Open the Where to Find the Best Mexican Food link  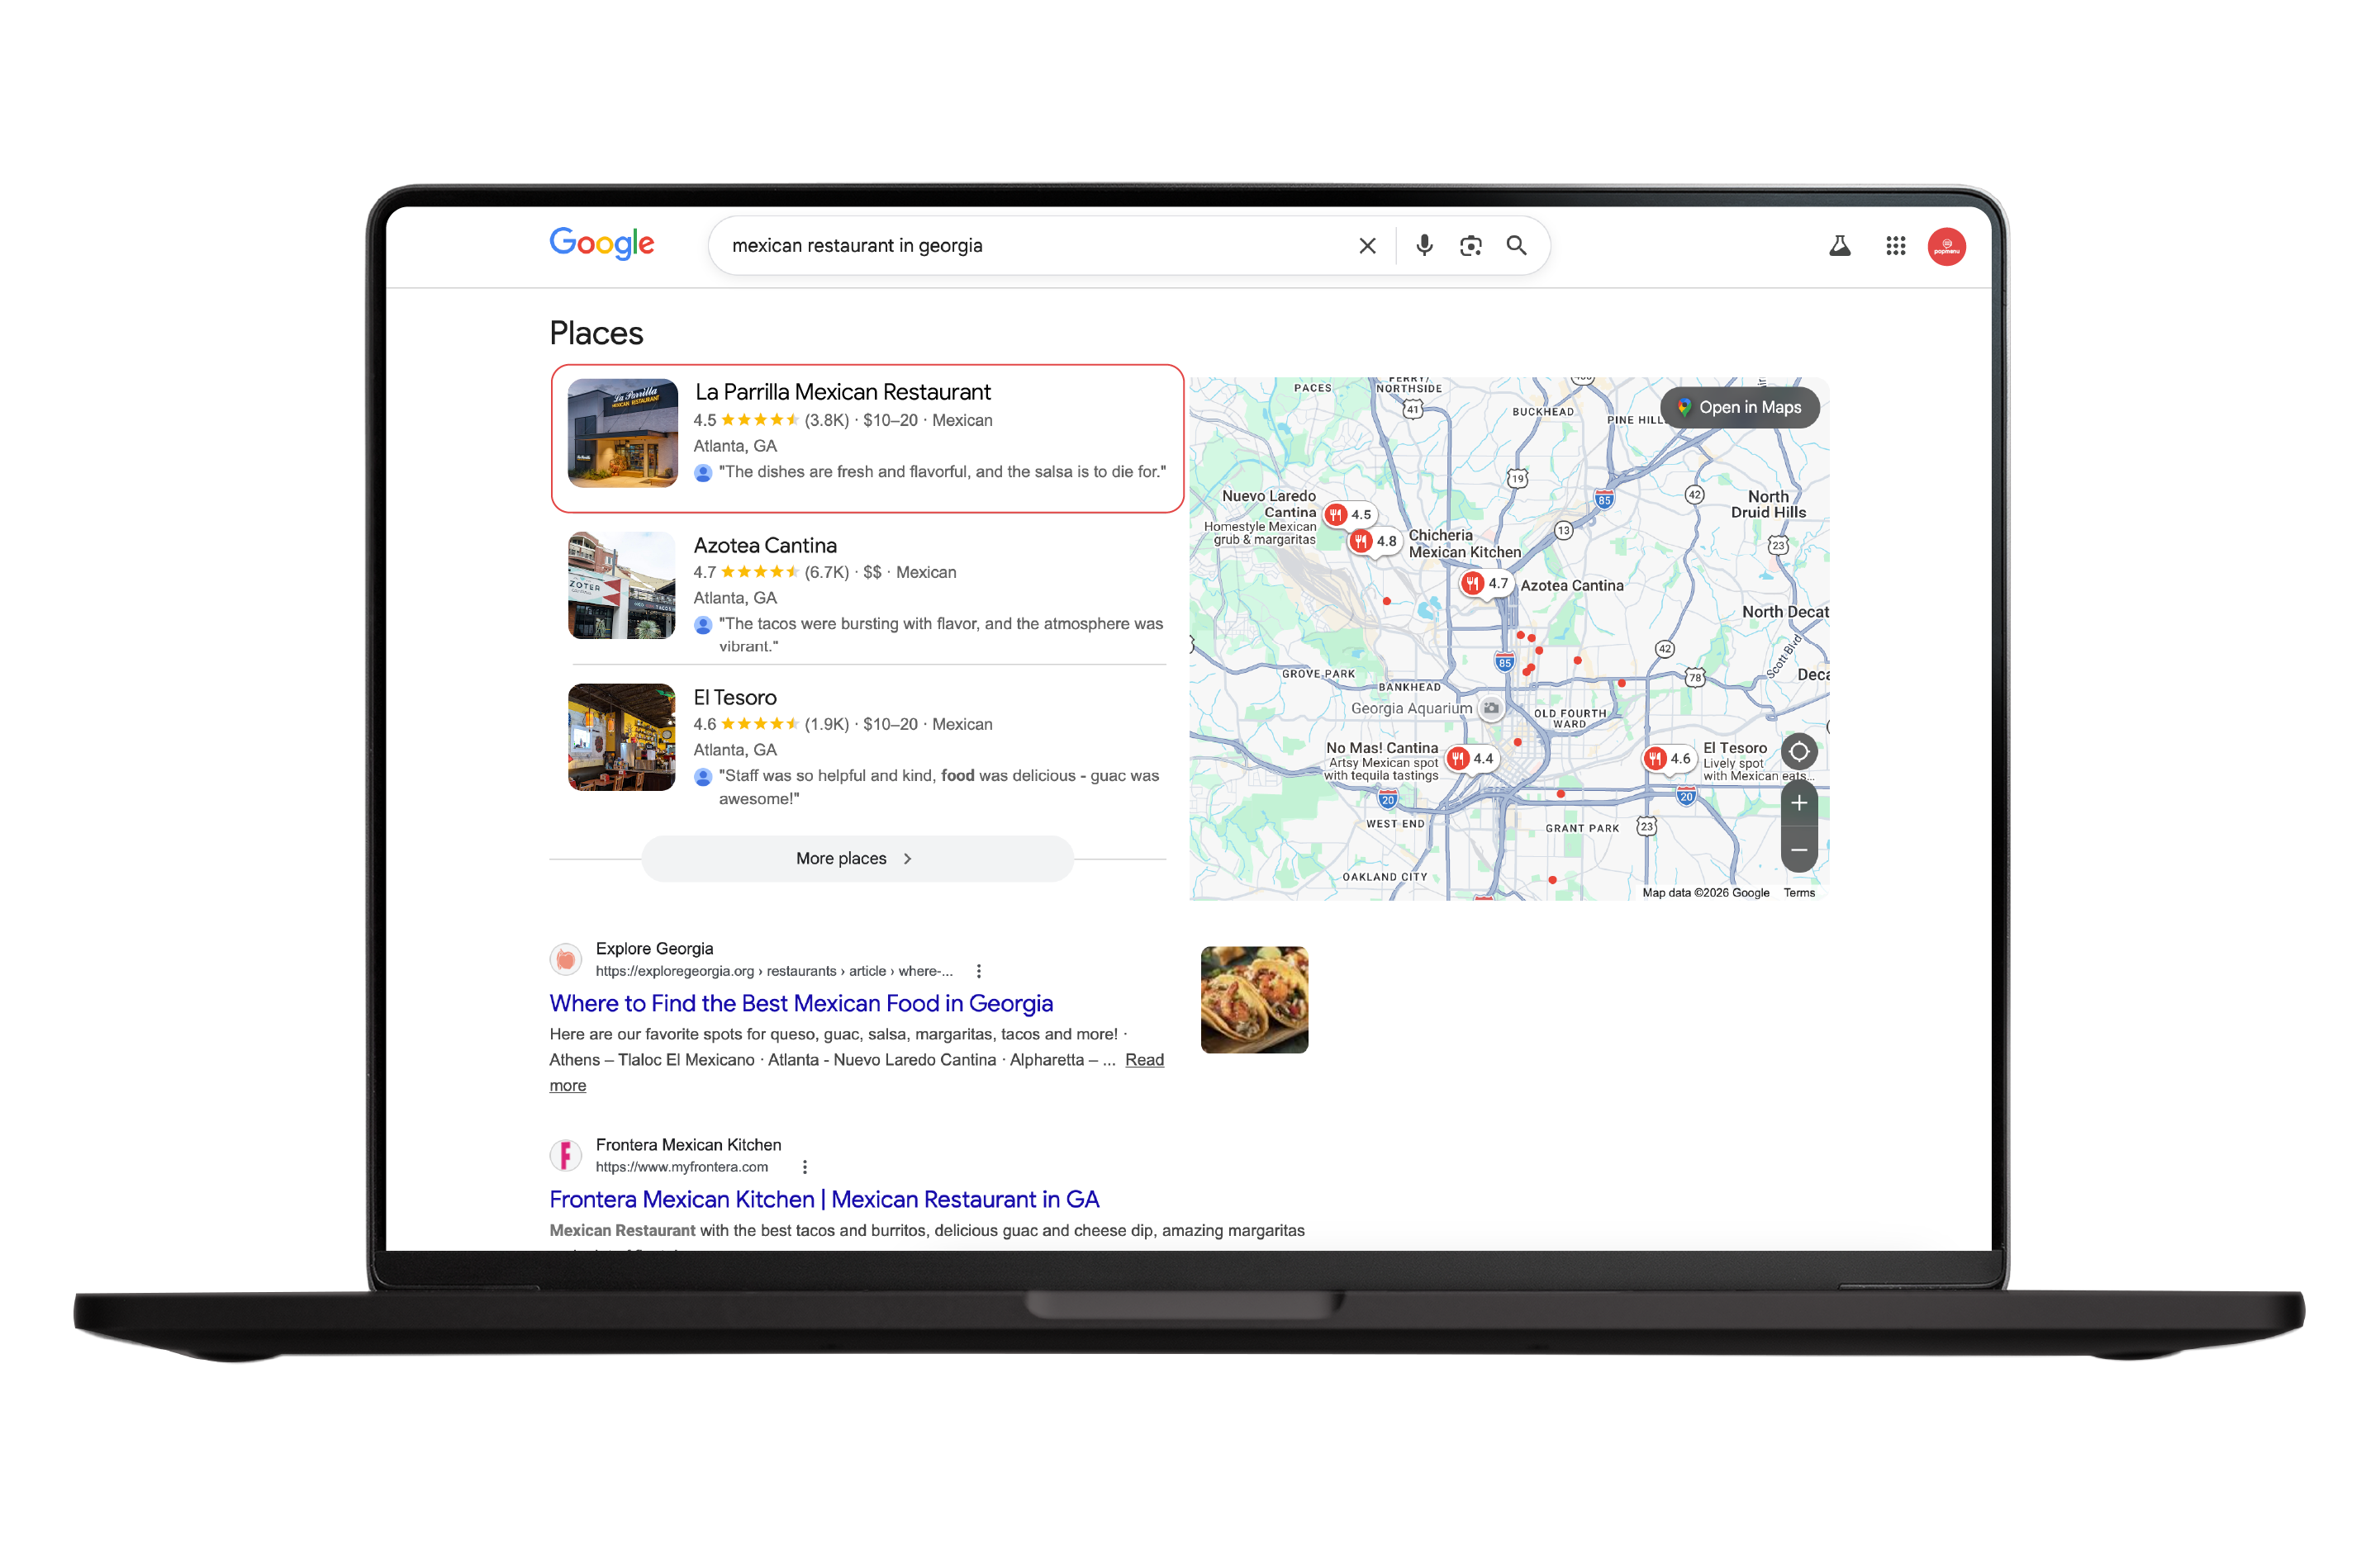(x=800, y=1002)
